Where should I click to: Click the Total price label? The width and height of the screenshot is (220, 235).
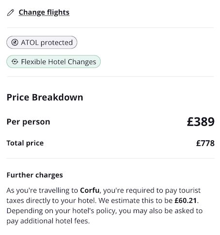coord(25,143)
